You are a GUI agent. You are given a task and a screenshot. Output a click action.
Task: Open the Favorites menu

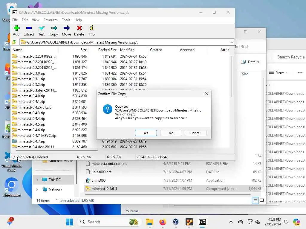click(x=51, y=20)
